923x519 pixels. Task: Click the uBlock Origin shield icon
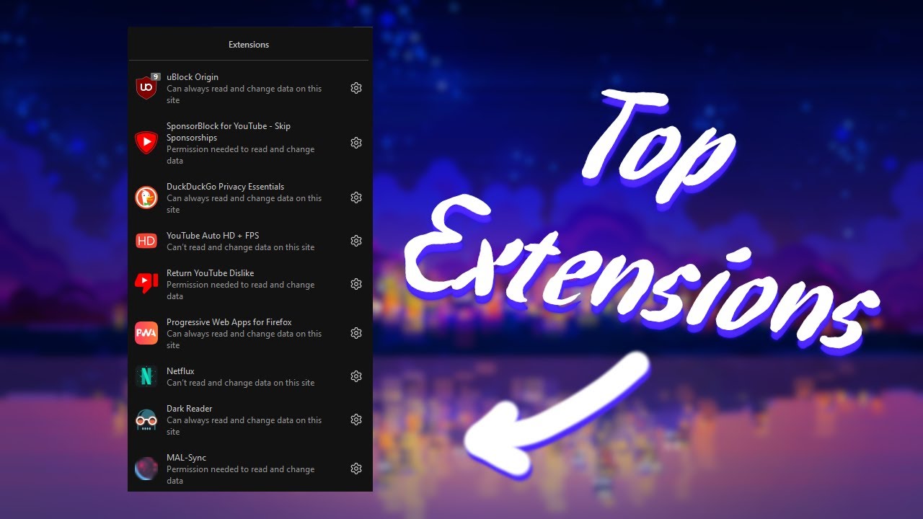point(146,88)
